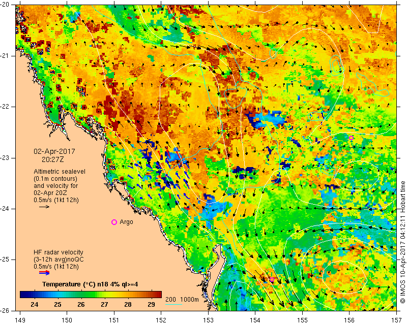Click the 'Altimetric sealevel' label

click(x=60, y=172)
